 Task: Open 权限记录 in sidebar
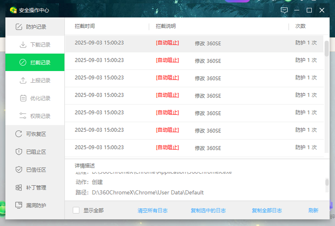35,116
